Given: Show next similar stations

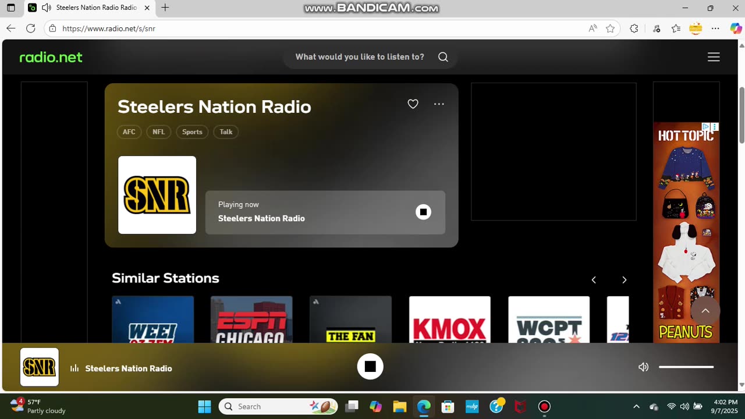Looking at the screenshot, I should click(x=624, y=280).
